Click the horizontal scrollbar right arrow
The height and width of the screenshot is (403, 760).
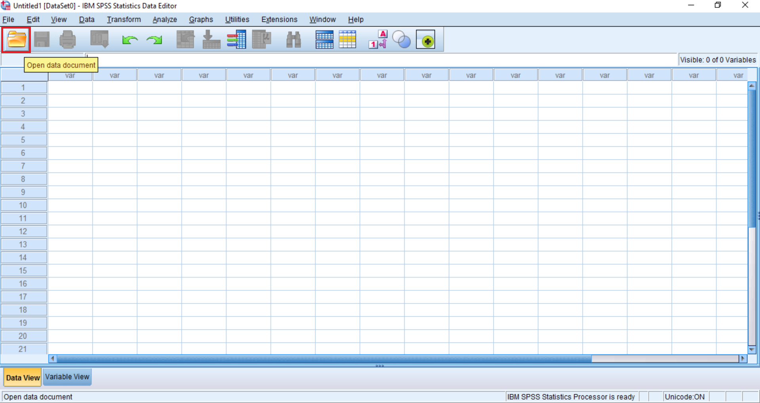[x=743, y=359]
